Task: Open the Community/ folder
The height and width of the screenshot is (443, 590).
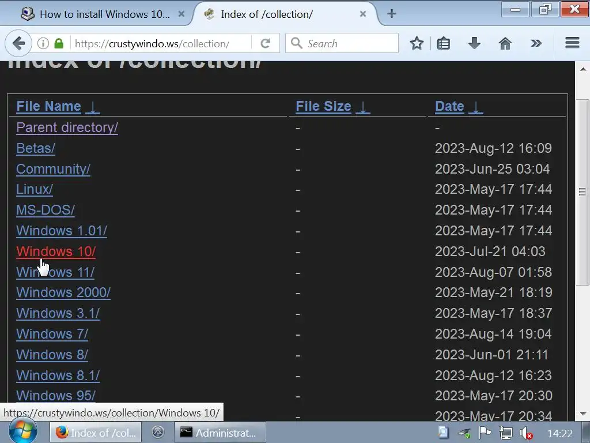Action: click(53, 169)
